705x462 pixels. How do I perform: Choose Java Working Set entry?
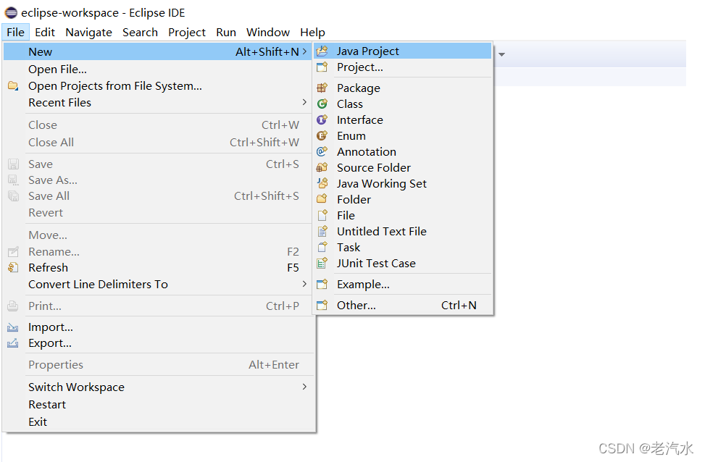coord(404,183)
